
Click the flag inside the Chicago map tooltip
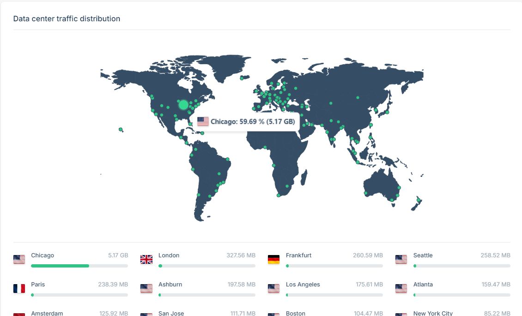(203, 122)
